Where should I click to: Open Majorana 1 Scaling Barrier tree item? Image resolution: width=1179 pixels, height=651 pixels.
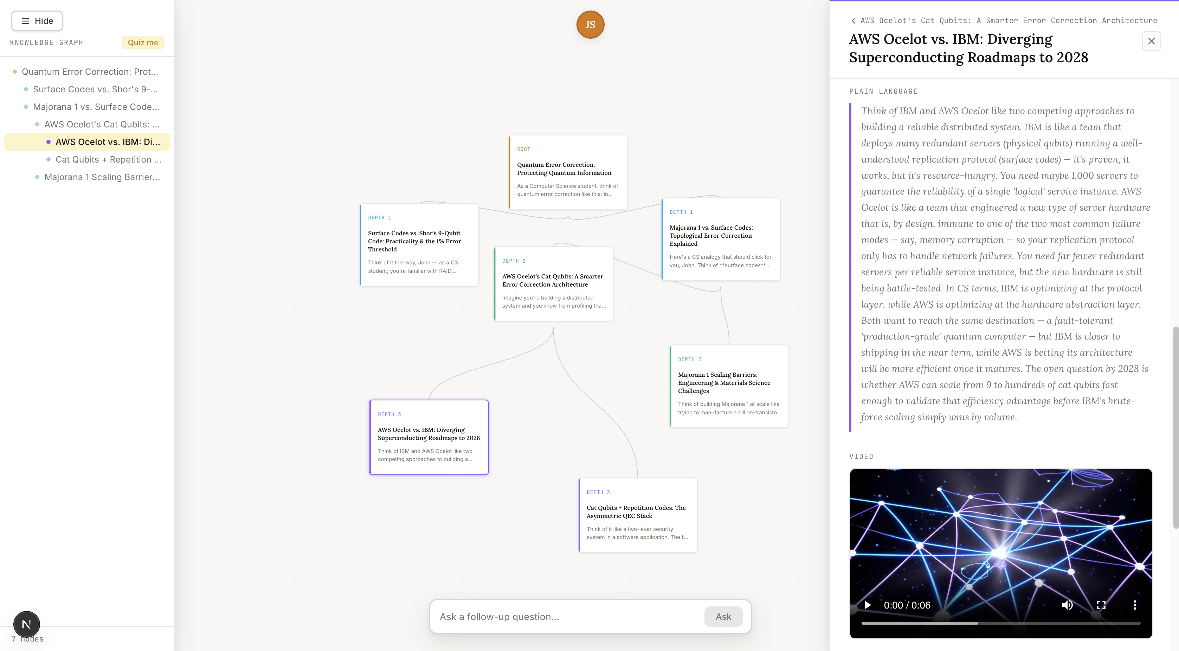pos(102,177)
